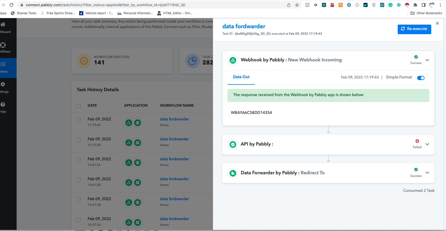The image size is (446, 231).
Task: Check the row dated Feb 09 14:41:28
Action: click(x=79, y=180)
